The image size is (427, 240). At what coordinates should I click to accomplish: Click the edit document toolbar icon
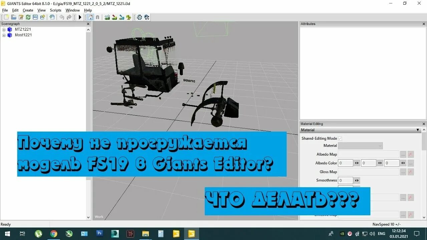[21, 17]
